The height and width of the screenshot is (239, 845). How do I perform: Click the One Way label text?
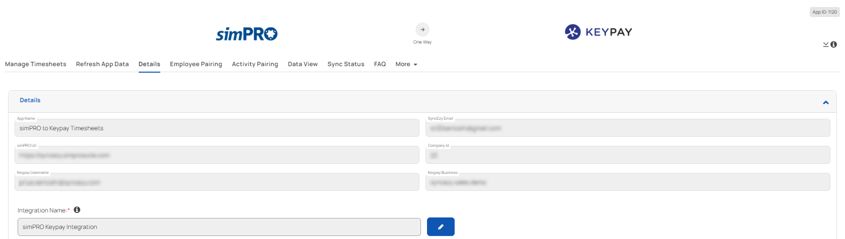[422, 42]
